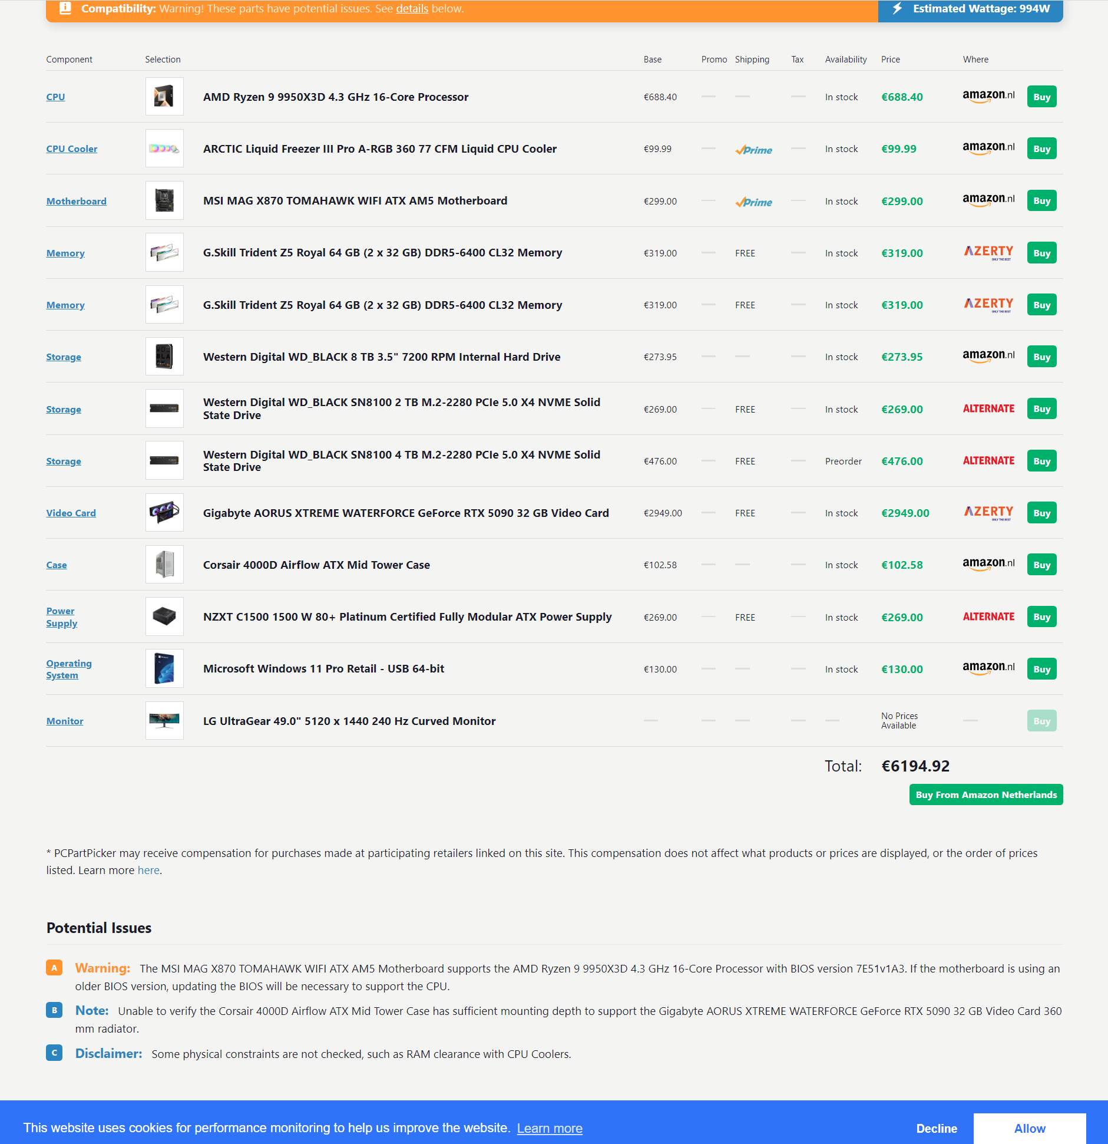Click the €6194.92 total amount
Viewport: 1108px width, 1144px height.
point(915,766)
